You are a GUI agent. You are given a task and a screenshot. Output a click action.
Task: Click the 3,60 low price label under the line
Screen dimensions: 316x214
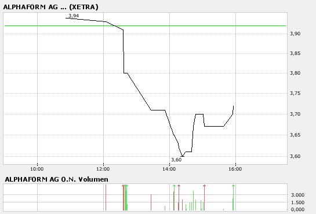coord(176,160)
